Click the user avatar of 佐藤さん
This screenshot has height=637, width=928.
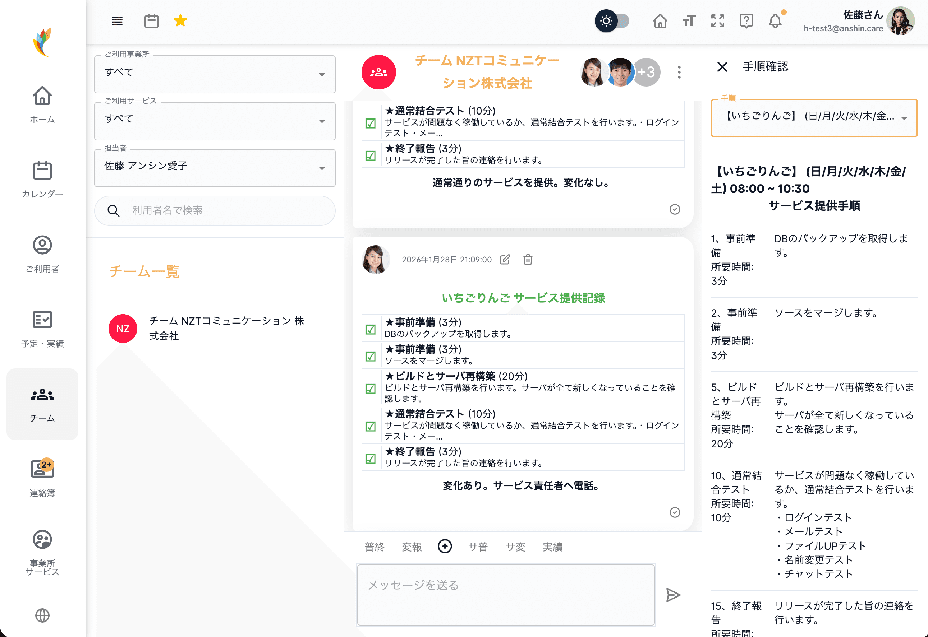(x=900, y=21)
